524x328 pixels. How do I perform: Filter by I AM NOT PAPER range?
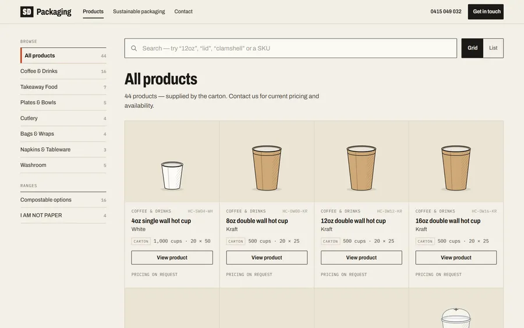[x=63, y=216]
